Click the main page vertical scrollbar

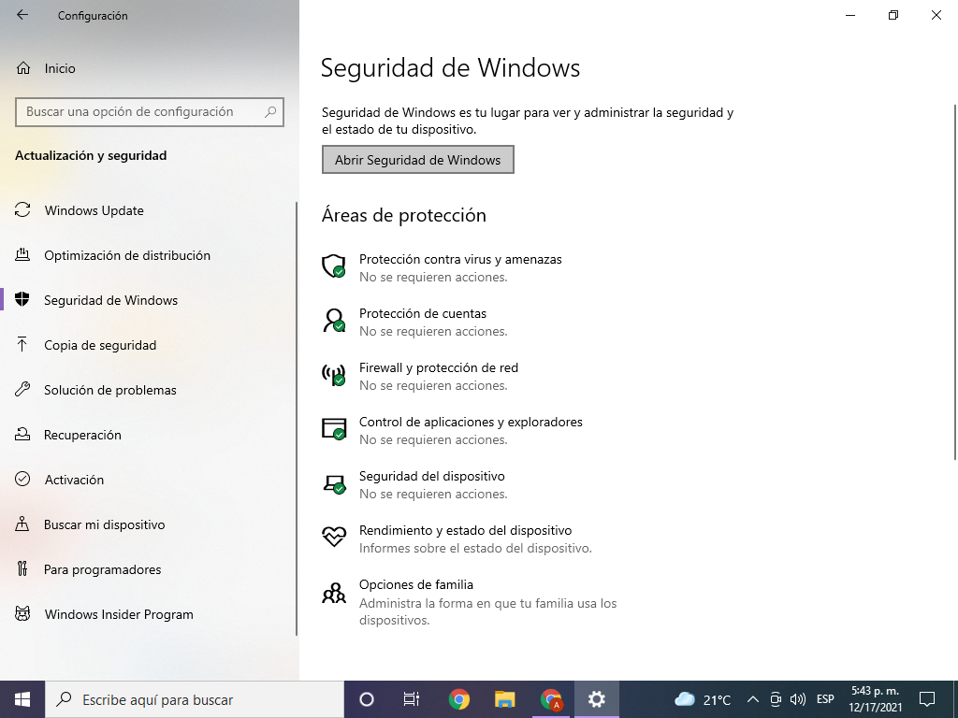coord(955,282)
